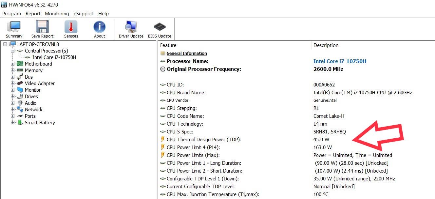Click the 45.0 W TDP value
The image size is (435, 199).
point(321,139)
